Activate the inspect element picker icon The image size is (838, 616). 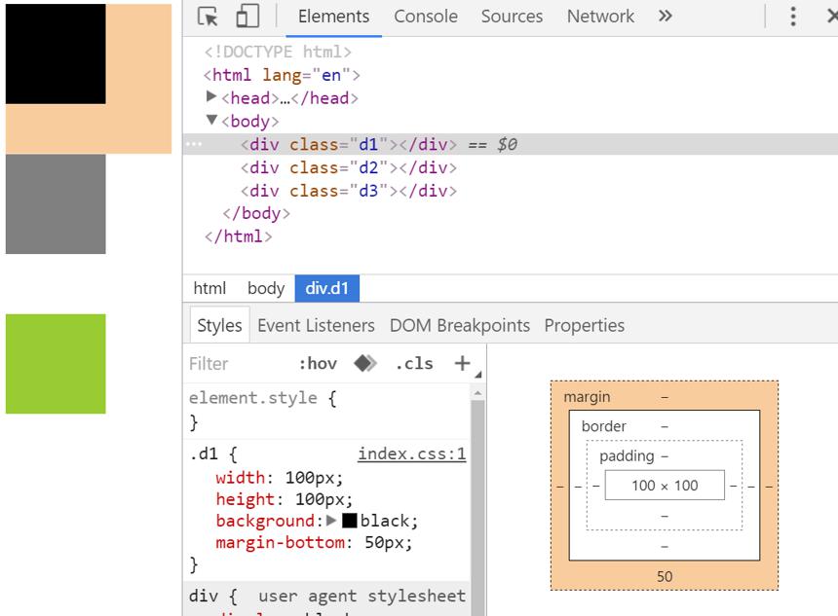[x=208, y=17]
